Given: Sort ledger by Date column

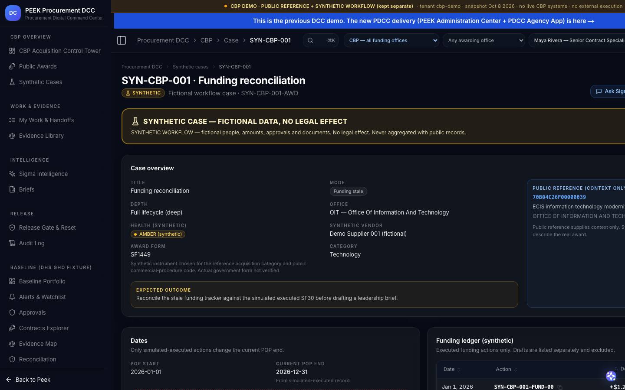Looking at the screenshot, I should [452, 369].
